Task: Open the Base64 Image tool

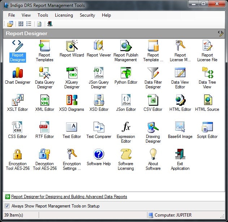Action: [180, 130]
